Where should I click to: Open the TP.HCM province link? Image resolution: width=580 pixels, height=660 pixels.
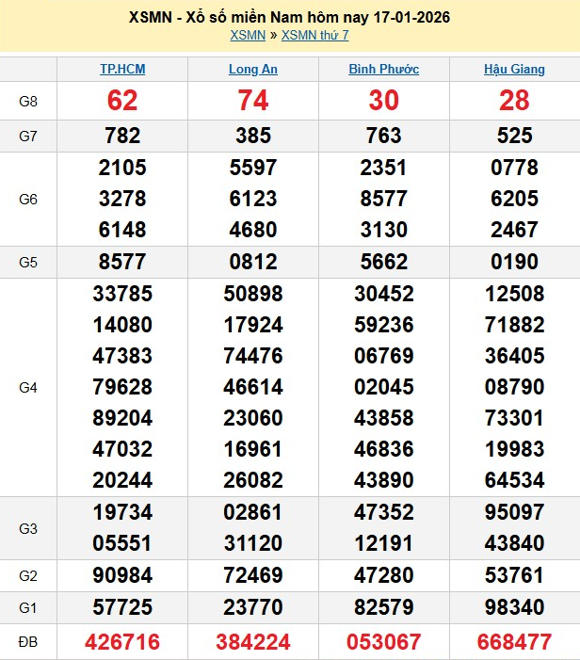click(122, 70)
